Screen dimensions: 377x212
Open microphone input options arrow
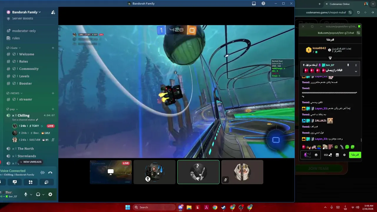[x=31, y=194]
